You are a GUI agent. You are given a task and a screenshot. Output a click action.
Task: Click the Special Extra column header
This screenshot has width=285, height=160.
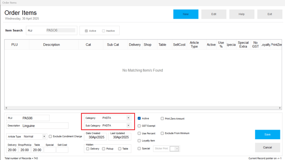pos(243,45)
